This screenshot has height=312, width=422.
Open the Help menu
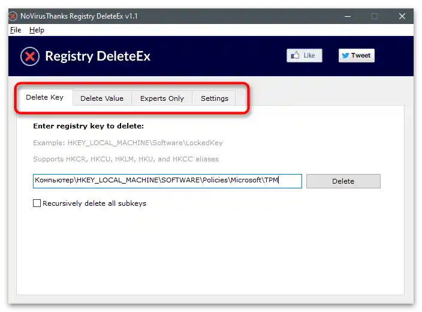click(x=37, y=30)
